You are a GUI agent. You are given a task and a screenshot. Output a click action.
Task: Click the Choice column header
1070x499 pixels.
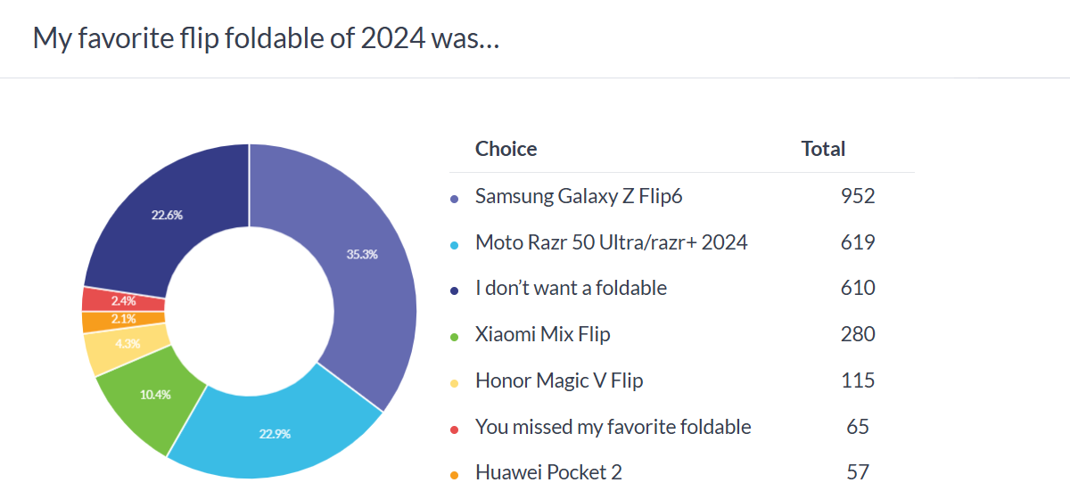(506, 149)
